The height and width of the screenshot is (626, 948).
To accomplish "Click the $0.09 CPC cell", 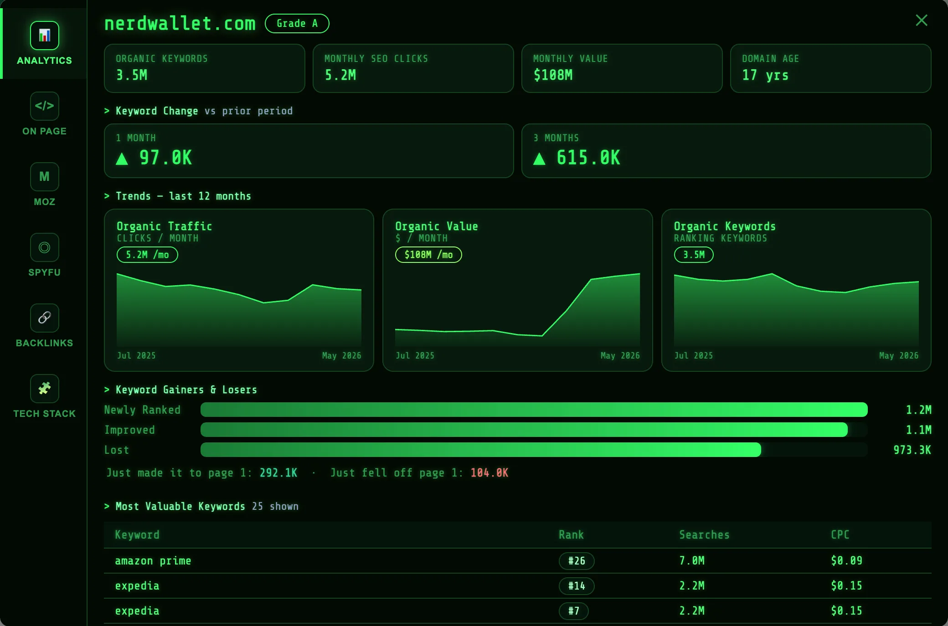I will [x=846, y=561].
